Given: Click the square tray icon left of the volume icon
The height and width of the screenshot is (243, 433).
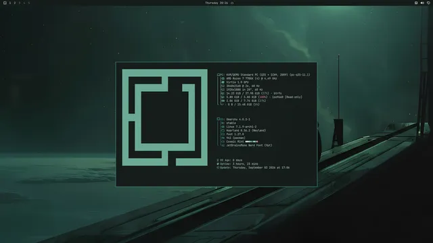Looking at the screenshot, I should click(416, 3).
